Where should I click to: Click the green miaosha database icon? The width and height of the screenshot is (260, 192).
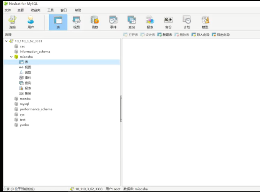coord(16,57)
